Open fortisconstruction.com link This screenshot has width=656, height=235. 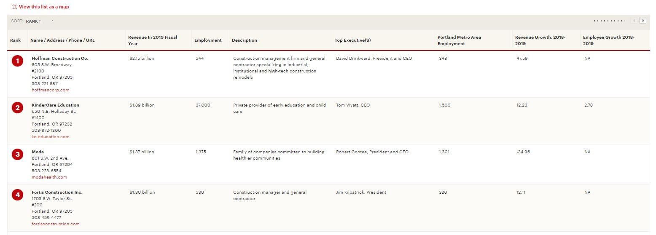coord(56,224)
